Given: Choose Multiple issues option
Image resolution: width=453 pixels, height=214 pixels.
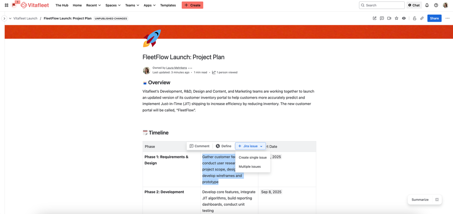Looking at the screenshot, I should (253, 166).
